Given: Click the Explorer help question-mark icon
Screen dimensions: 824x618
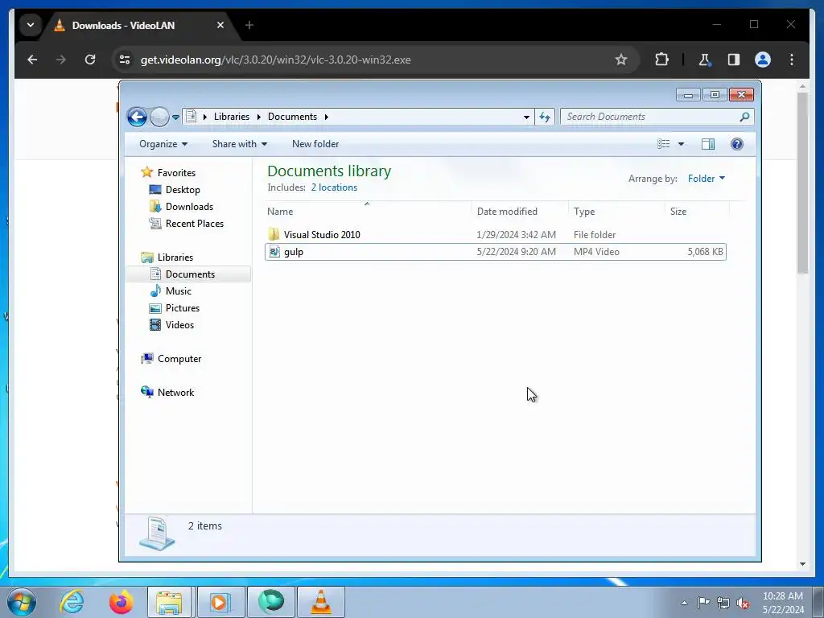Looking at the screenshot, I should 737,144.
